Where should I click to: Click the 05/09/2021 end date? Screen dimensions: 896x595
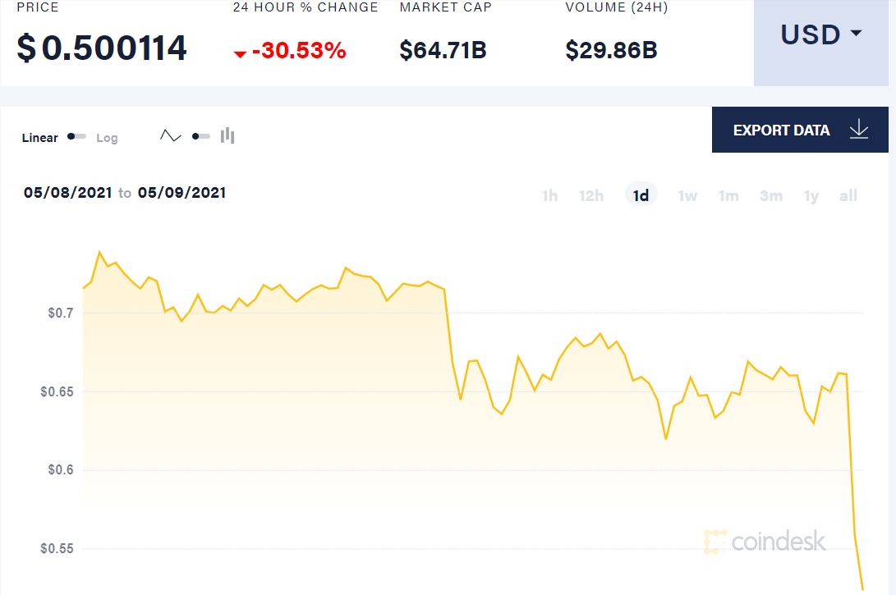pos(181,192)
